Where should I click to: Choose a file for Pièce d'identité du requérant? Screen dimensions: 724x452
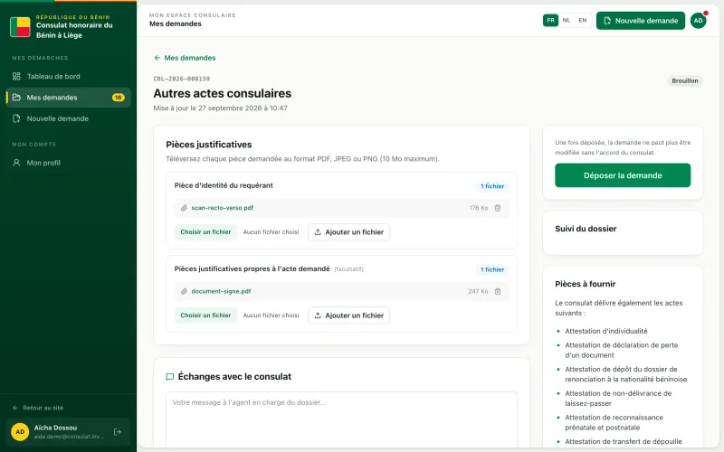205,232
